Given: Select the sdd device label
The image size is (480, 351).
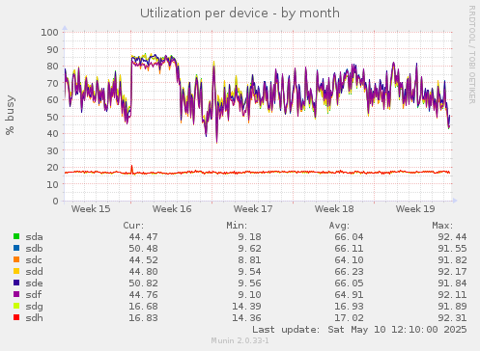Looking at the screenshot, I should (x=34, y=272).
